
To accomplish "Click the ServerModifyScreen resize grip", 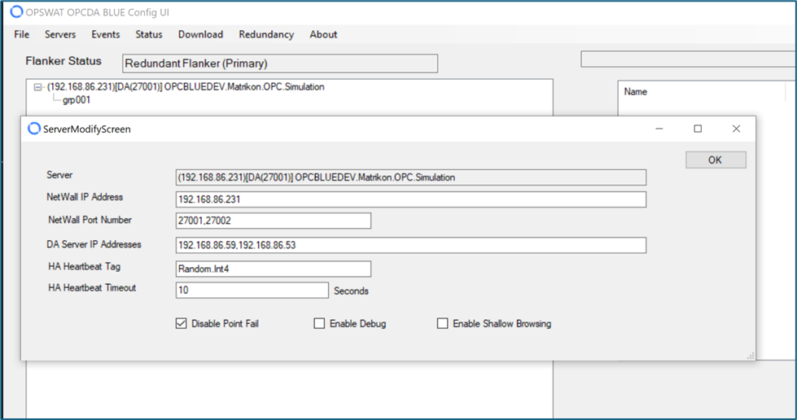I will tap(751, 356).
